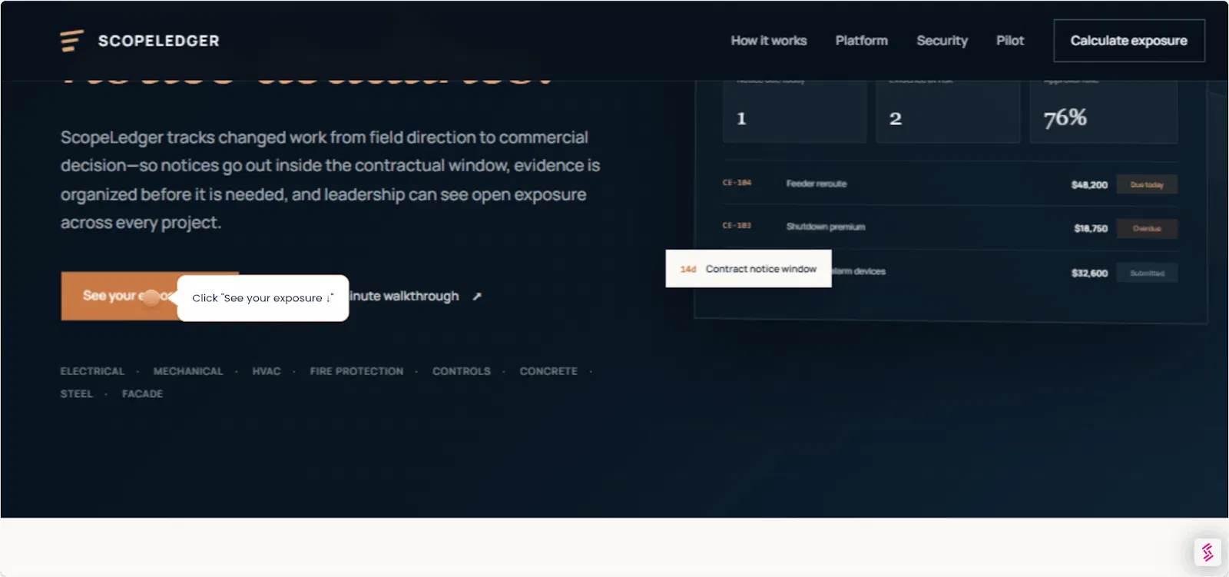Open the Security nav item
Viewport: 1229px width, 577px height.
click(942, 41)
